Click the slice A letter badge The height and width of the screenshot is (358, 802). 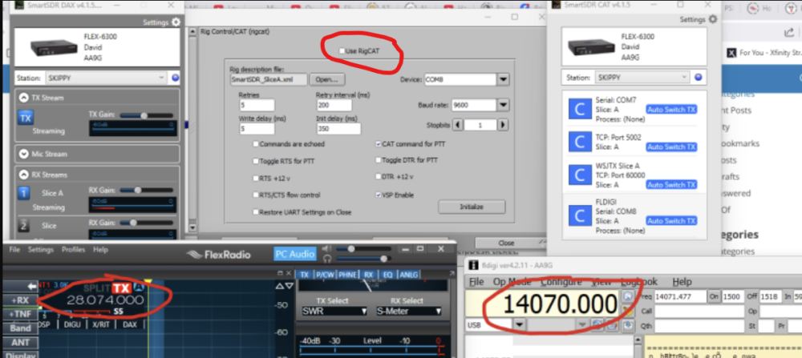click(x=137, y=288)
